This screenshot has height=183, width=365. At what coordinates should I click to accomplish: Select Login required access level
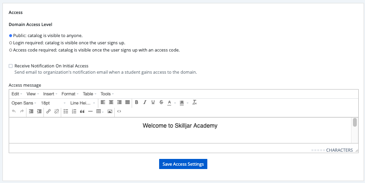coord(11,43)
